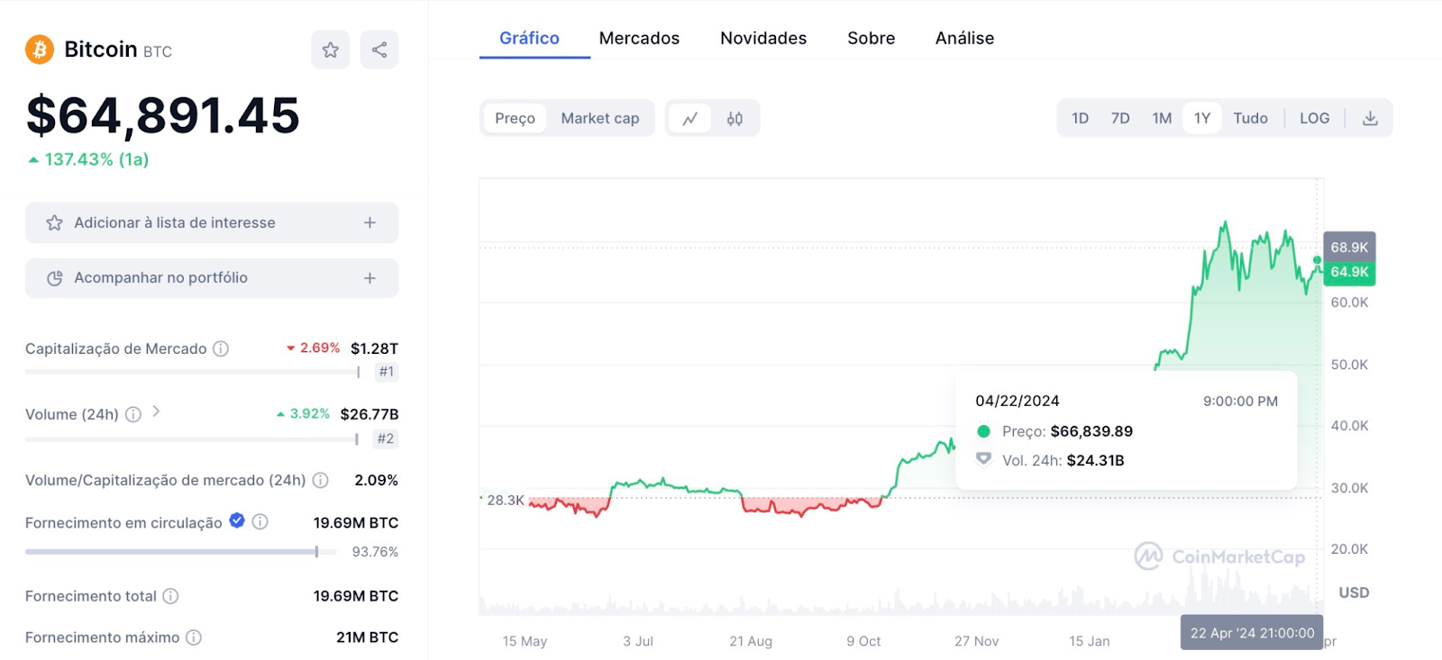This screenshot has height=660, width=1442.
Task: Click the tooltip volume $24.31B
Action: click(x=1095, y=460)
